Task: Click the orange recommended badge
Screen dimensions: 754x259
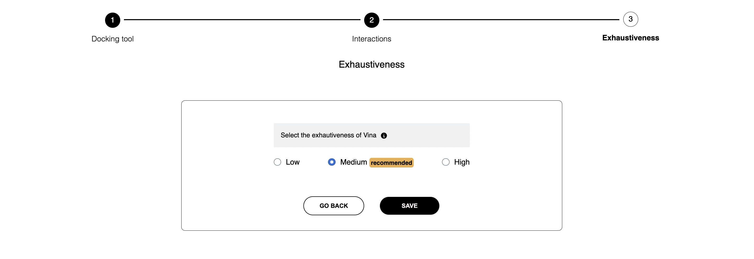Action: click(391, 163)
